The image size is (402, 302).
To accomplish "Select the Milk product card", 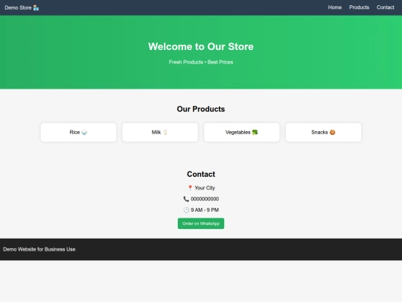I will [x=160, y=132].
